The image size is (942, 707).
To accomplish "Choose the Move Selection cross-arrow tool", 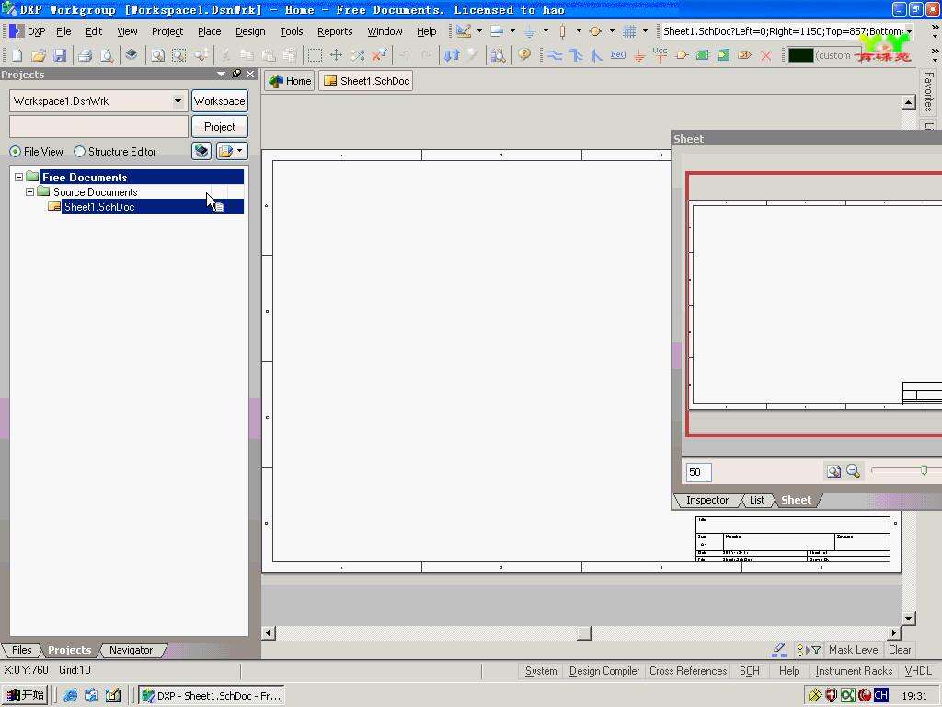I will point(336,55).
